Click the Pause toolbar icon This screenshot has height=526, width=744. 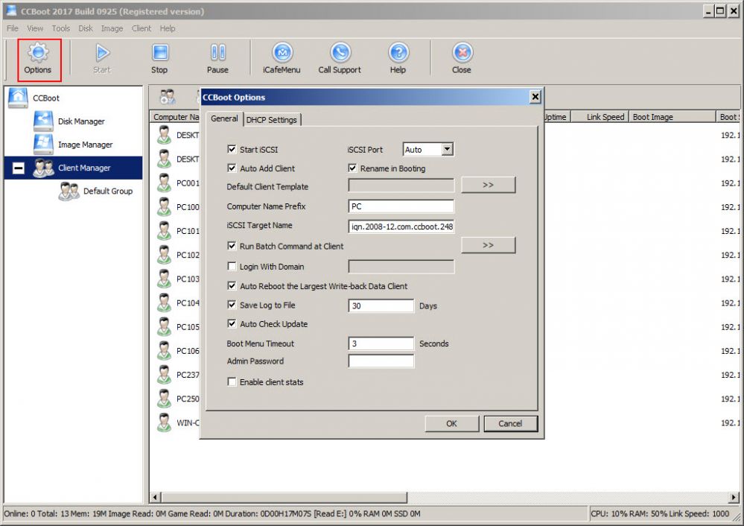217,53
